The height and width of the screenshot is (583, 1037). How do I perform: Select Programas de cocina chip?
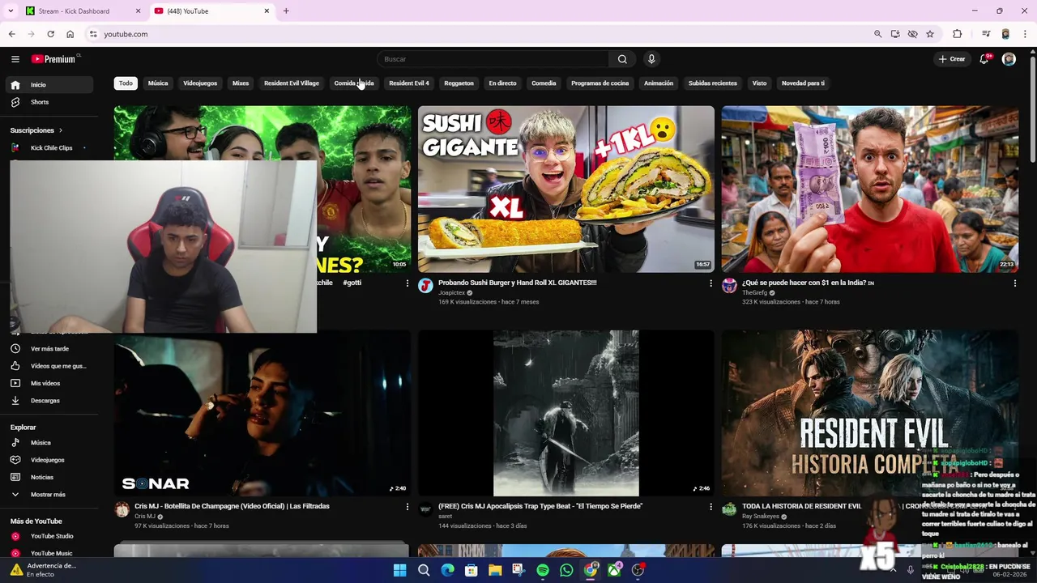(600, 83)
